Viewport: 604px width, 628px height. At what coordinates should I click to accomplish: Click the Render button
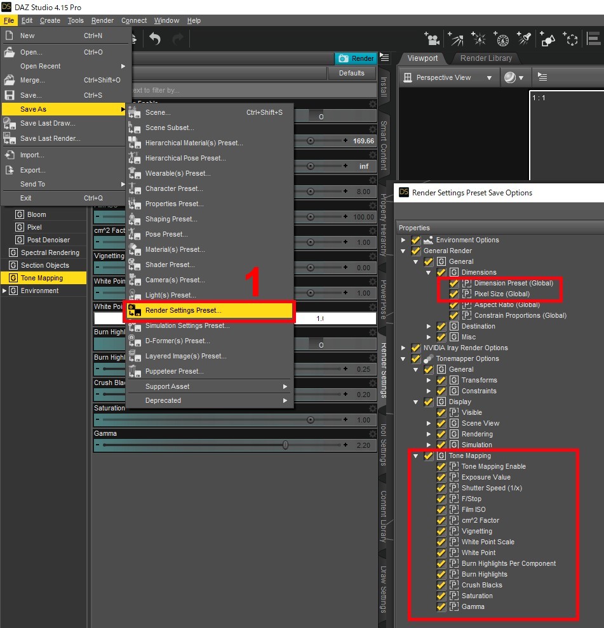356,58
